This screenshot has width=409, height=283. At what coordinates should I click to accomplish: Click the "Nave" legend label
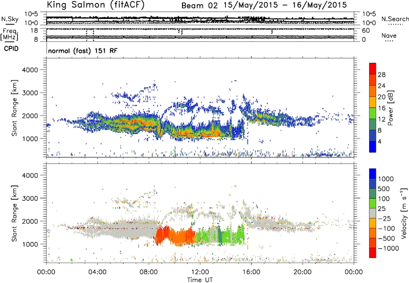click(389, 35)
